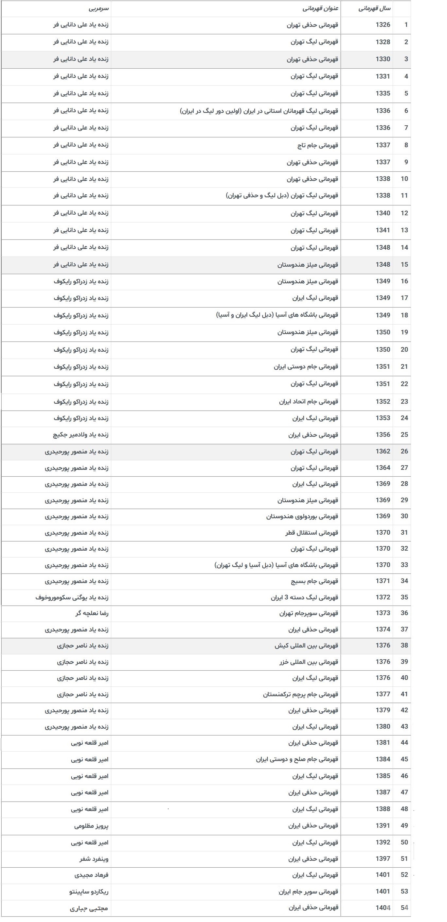Click the قهرمانی جام اتحاد ایران cell
Image resolution: width=447 pixels, height=922 pixels.
pyautogui.click(x=309, y=401)
